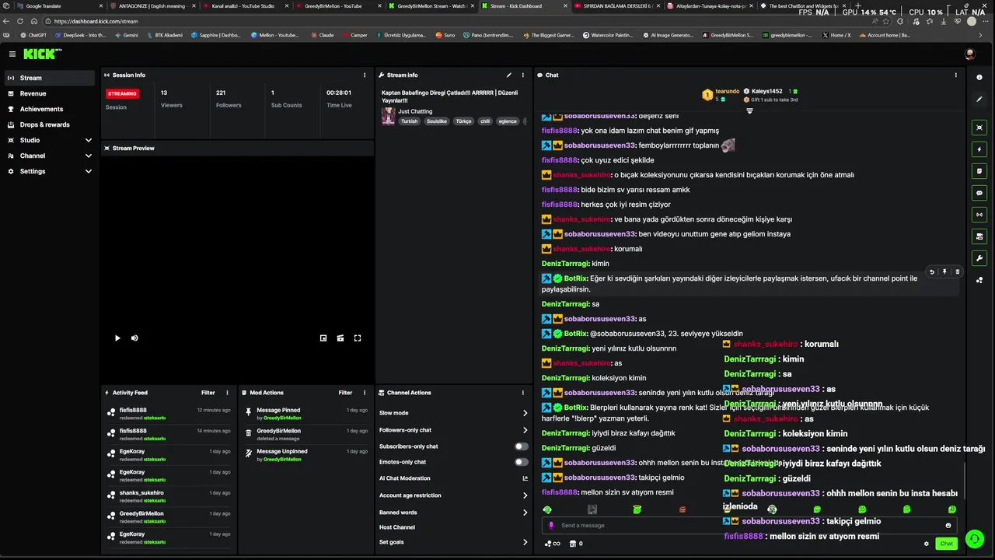Viewport: 995px width, 560px height.
Task: Reply to the hovered BotRix chat message
Action: (932, 272)
